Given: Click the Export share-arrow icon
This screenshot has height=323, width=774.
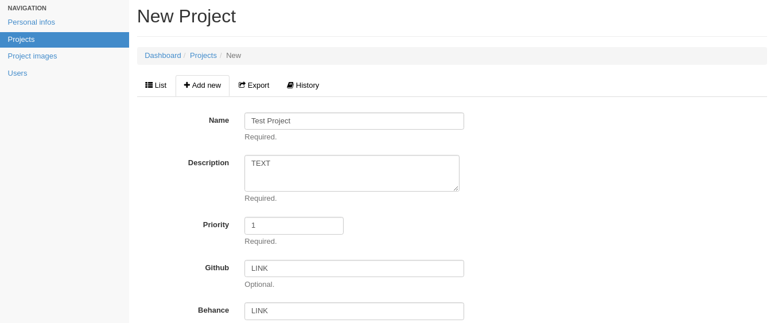Looking at the screenshot, I should point(242,85).
